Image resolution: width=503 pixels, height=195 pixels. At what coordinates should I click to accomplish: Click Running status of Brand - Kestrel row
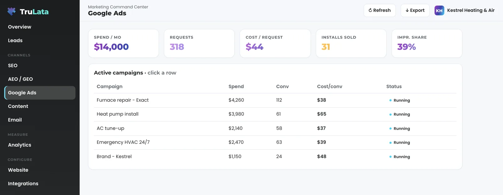(400, 157)
